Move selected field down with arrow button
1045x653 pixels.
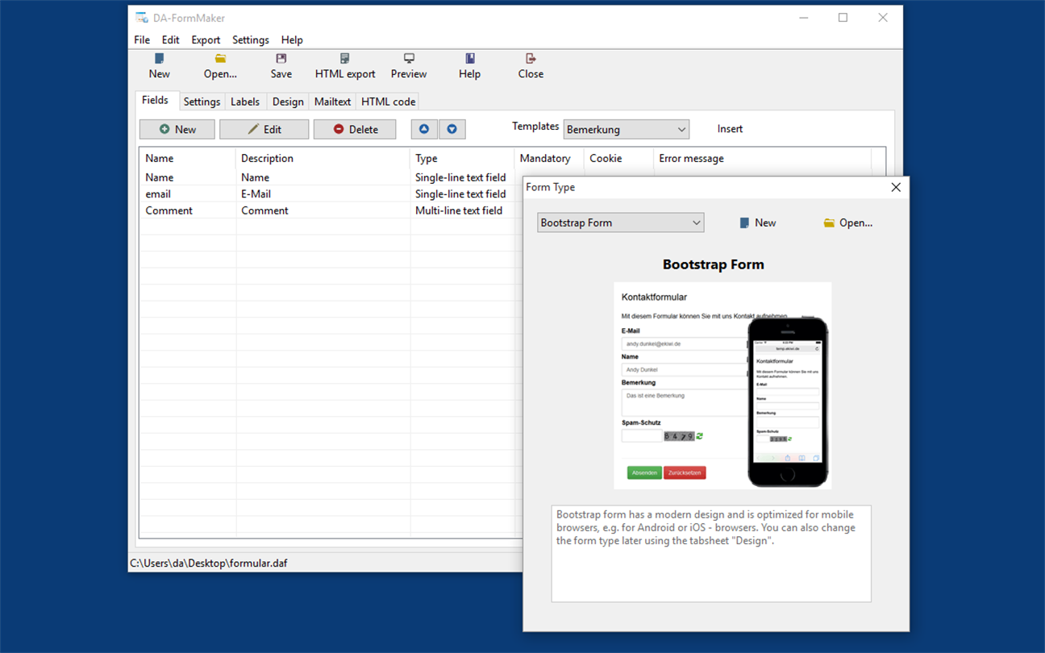click(452, 129)
